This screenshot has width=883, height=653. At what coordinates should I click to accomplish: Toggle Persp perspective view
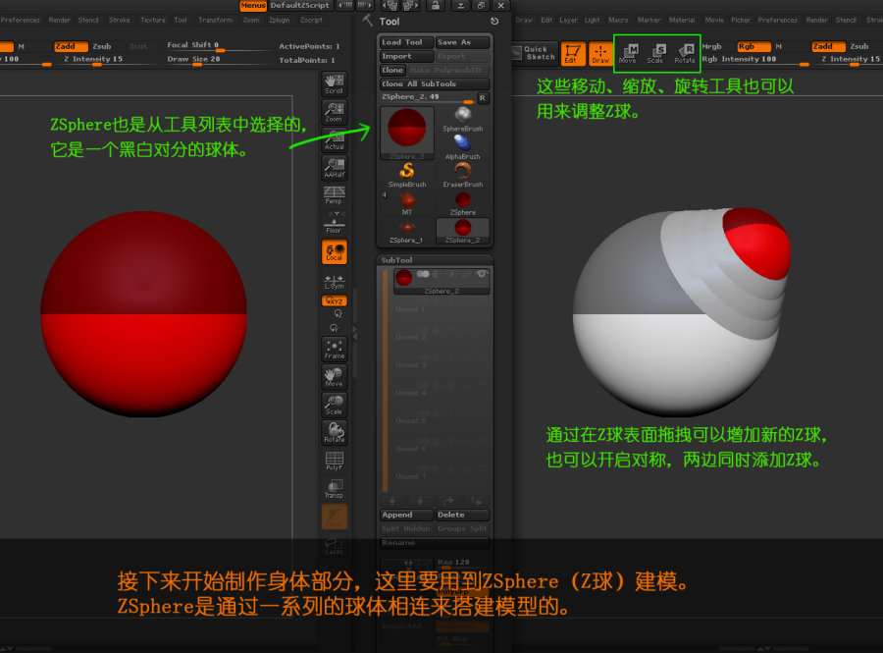click(334, 195)
